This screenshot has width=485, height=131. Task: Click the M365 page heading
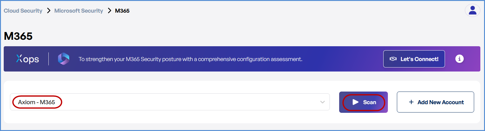tap(18, 36)
